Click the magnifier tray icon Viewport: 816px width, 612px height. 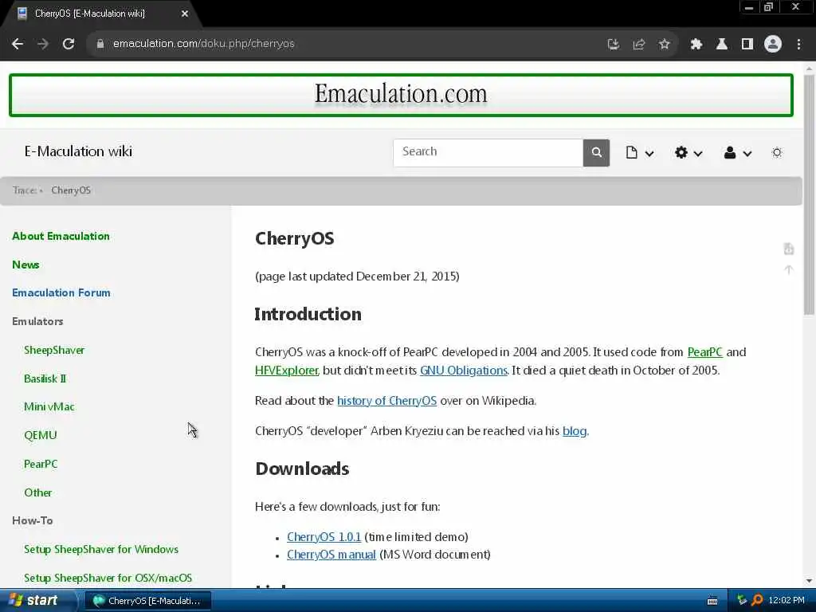tap(758, 601)
